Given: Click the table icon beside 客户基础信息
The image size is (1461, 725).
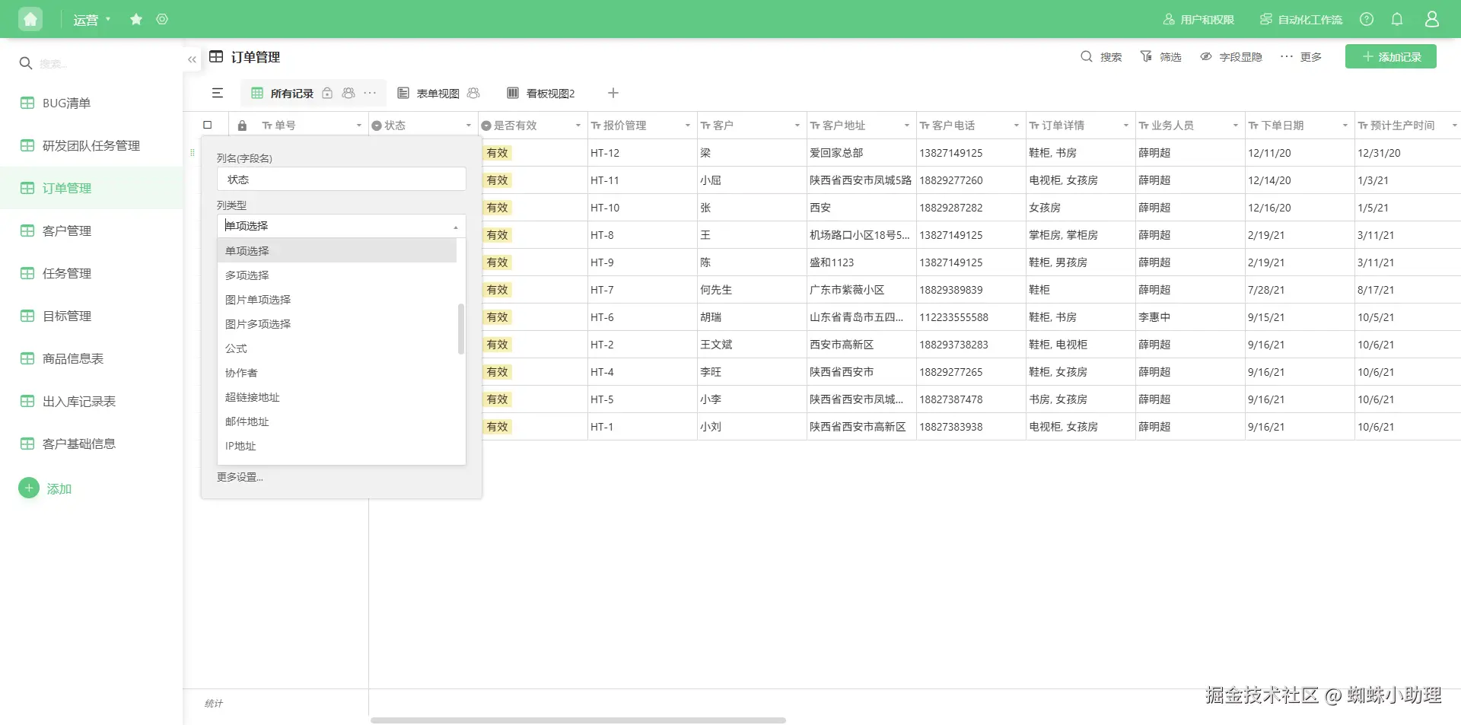Looking at the screenshot, I should tap(27, 444).
